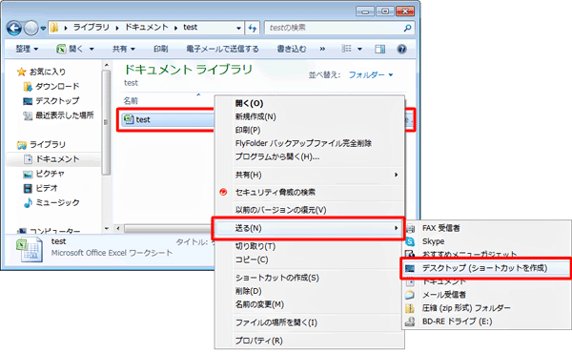Click 印刷 in the toolbar
Screen dimensions: 572x353
coord(160,49)
